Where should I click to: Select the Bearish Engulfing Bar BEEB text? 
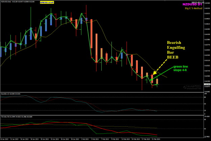coord(176,50)
